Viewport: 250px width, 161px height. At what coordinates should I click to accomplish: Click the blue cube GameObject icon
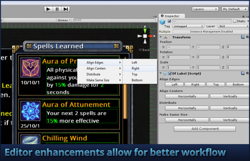click(x=162, y=22)
